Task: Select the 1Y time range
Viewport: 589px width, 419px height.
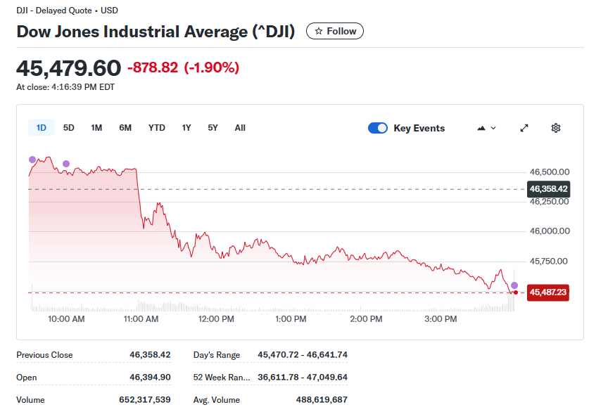Action: 186,128
